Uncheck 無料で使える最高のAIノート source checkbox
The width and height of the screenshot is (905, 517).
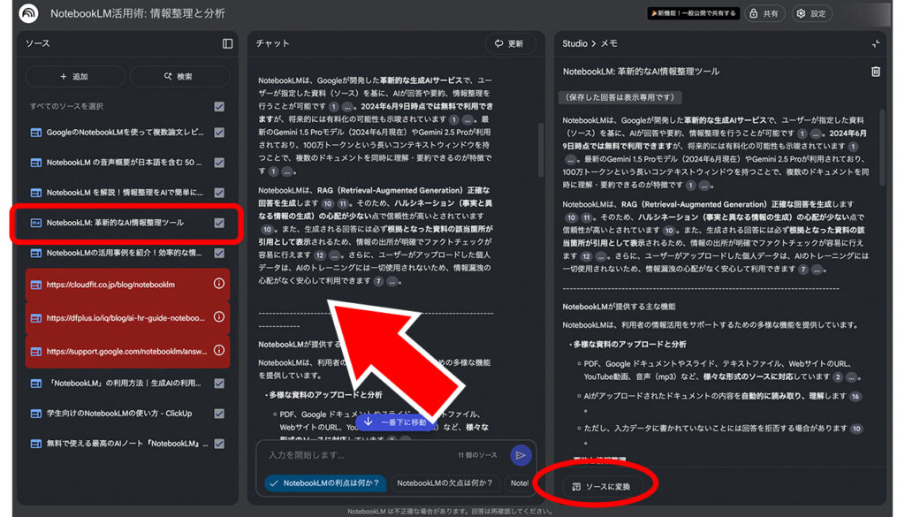(219, 444)
